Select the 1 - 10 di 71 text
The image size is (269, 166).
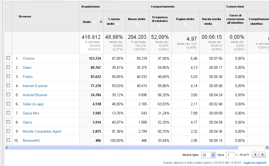242,155
